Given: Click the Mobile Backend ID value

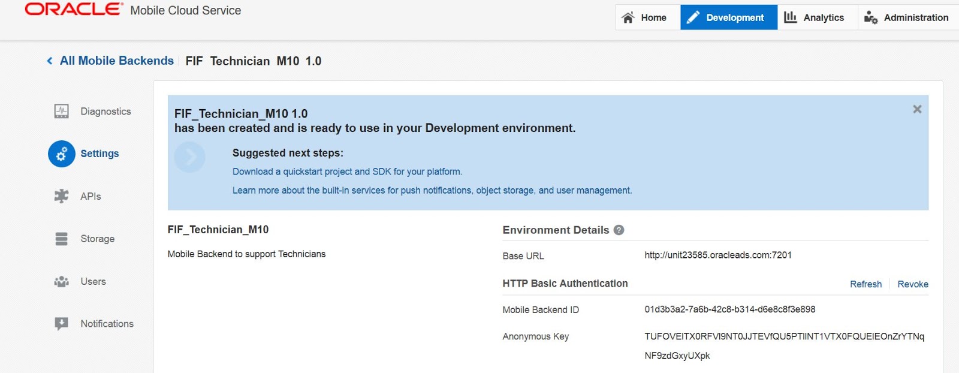Looking at the screenshot, I should [x=729, y=309].
